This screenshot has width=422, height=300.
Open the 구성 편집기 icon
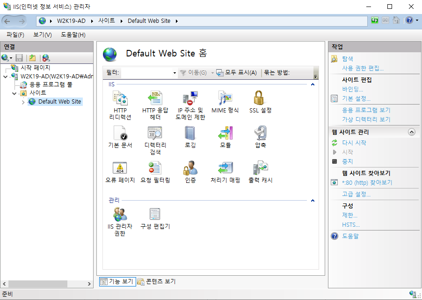[155, 214]
